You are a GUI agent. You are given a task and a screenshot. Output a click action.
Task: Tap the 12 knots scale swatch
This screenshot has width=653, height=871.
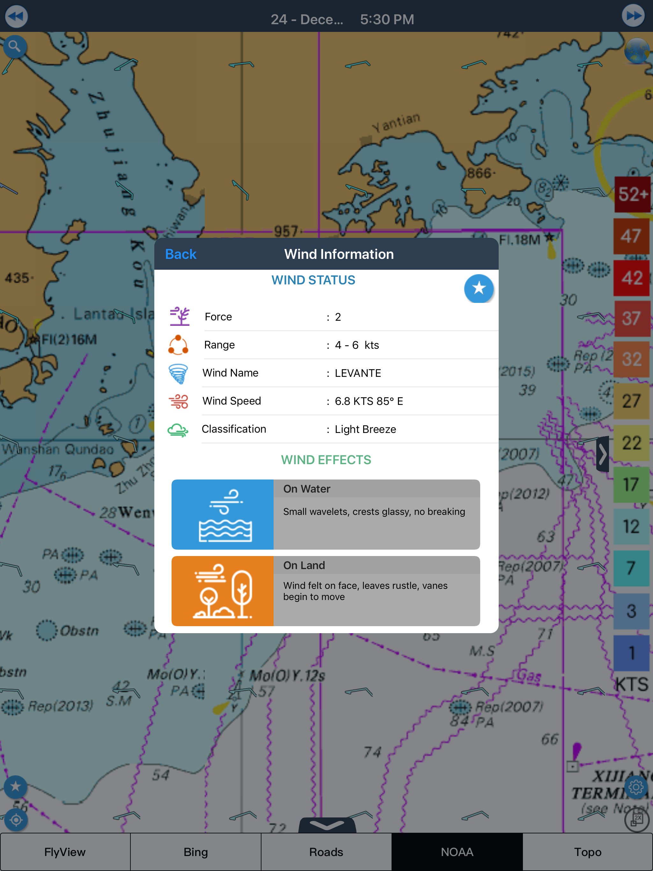[x=631, y=527]
